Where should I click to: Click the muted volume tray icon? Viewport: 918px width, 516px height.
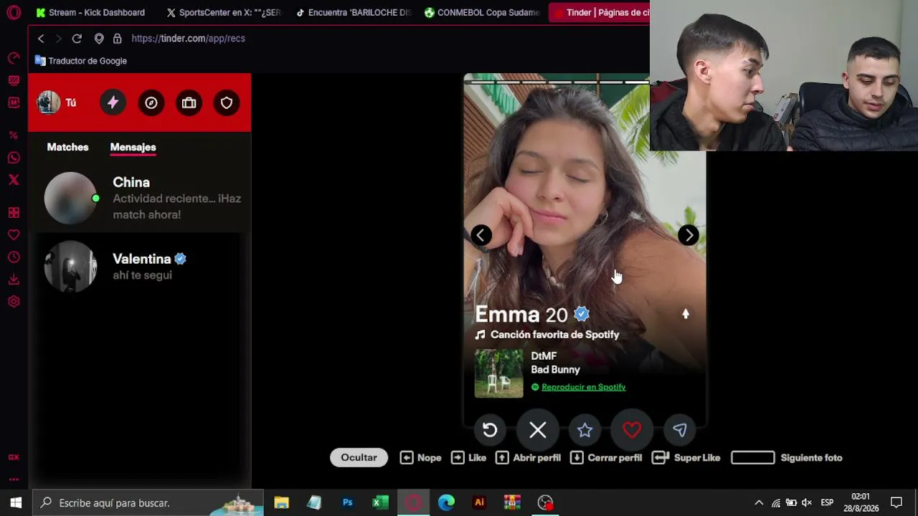tap(807, 503)
